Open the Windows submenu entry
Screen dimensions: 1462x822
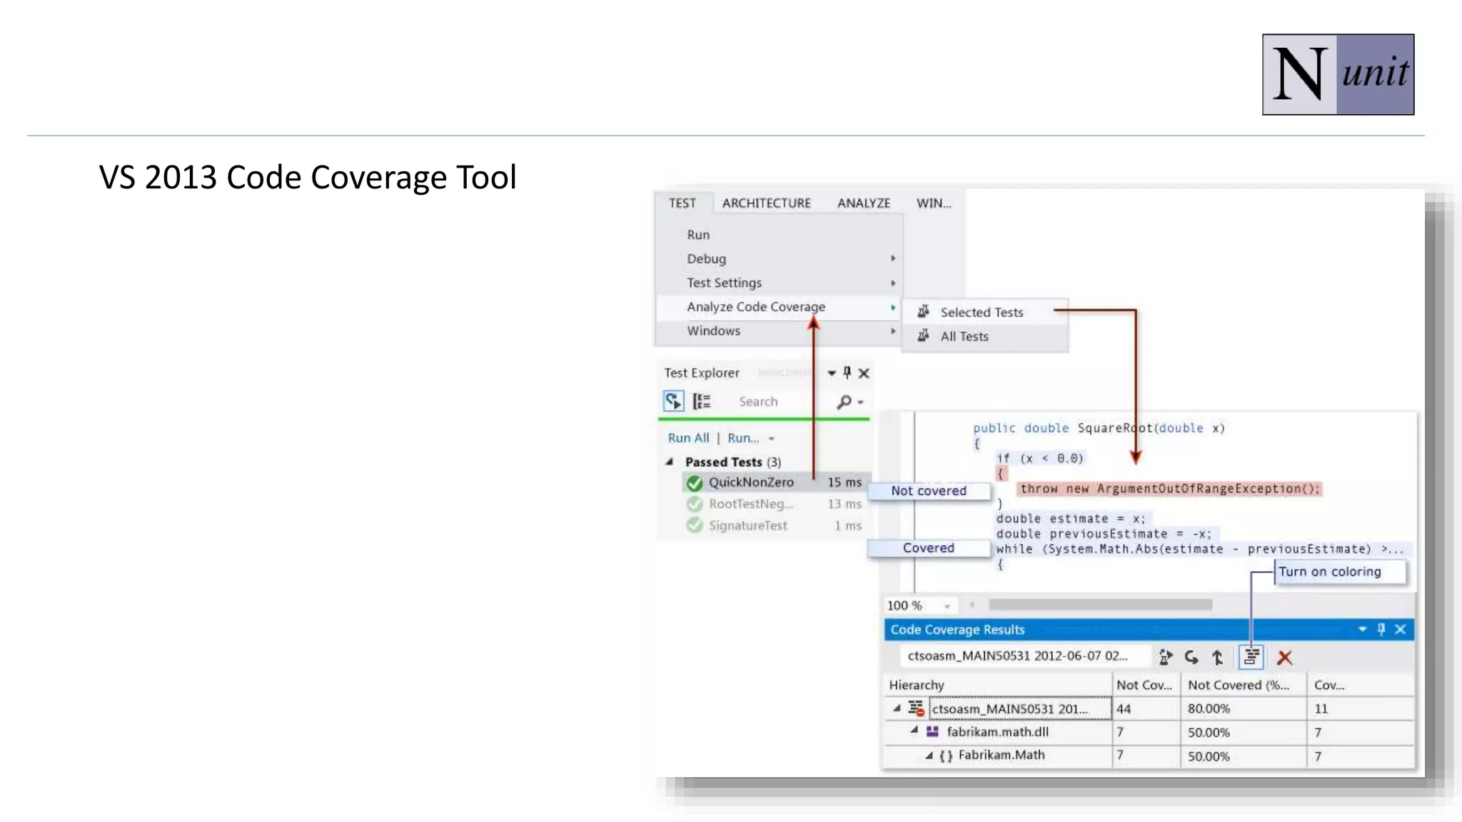pos(779,331)
